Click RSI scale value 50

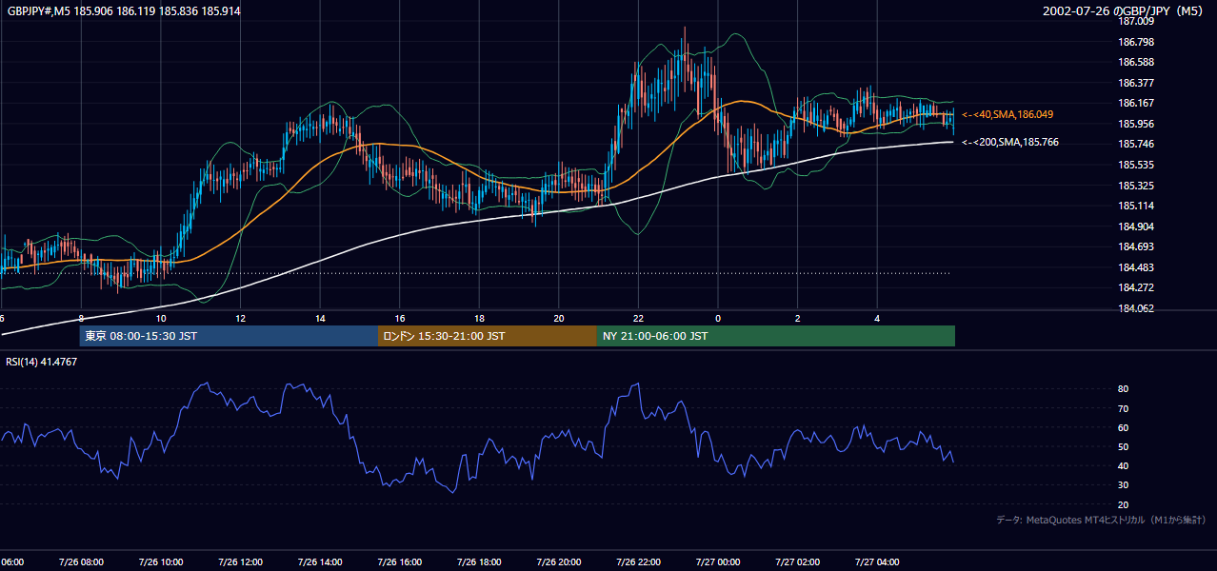(1124, 446)
